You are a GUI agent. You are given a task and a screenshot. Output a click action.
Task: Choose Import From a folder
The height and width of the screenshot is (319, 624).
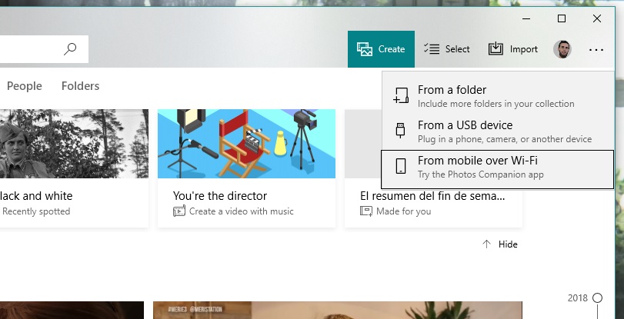[x=497, y=96]
